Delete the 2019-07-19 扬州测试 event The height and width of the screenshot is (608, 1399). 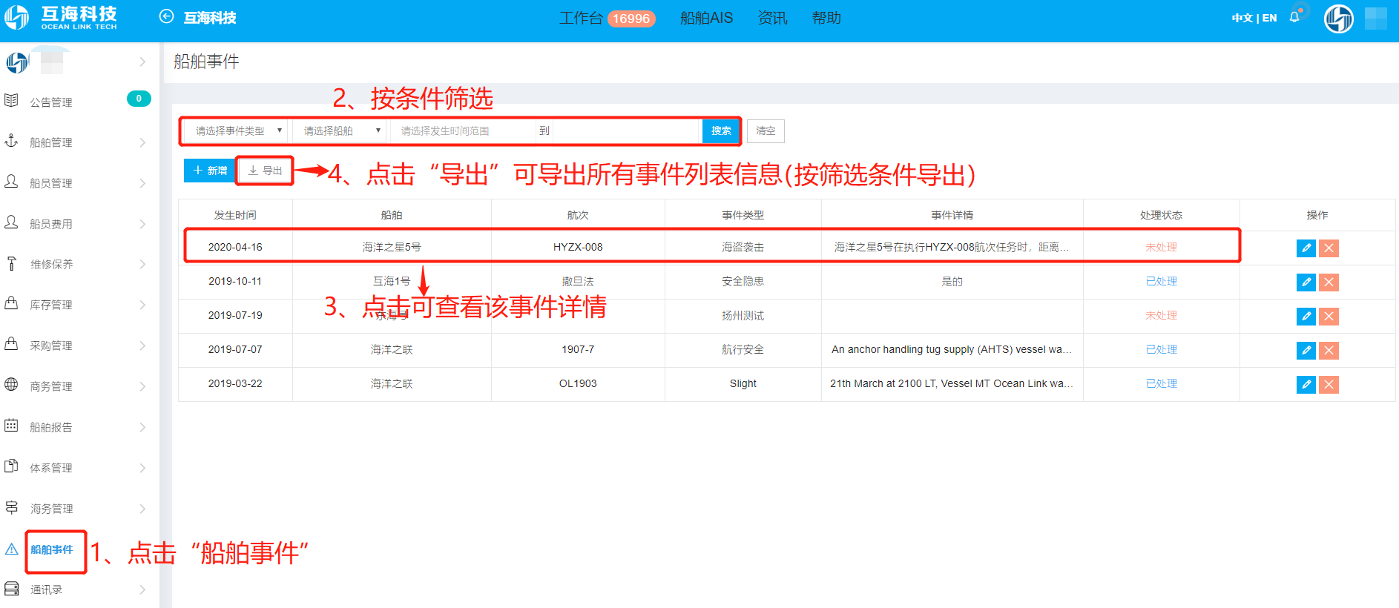(1329, 317)
